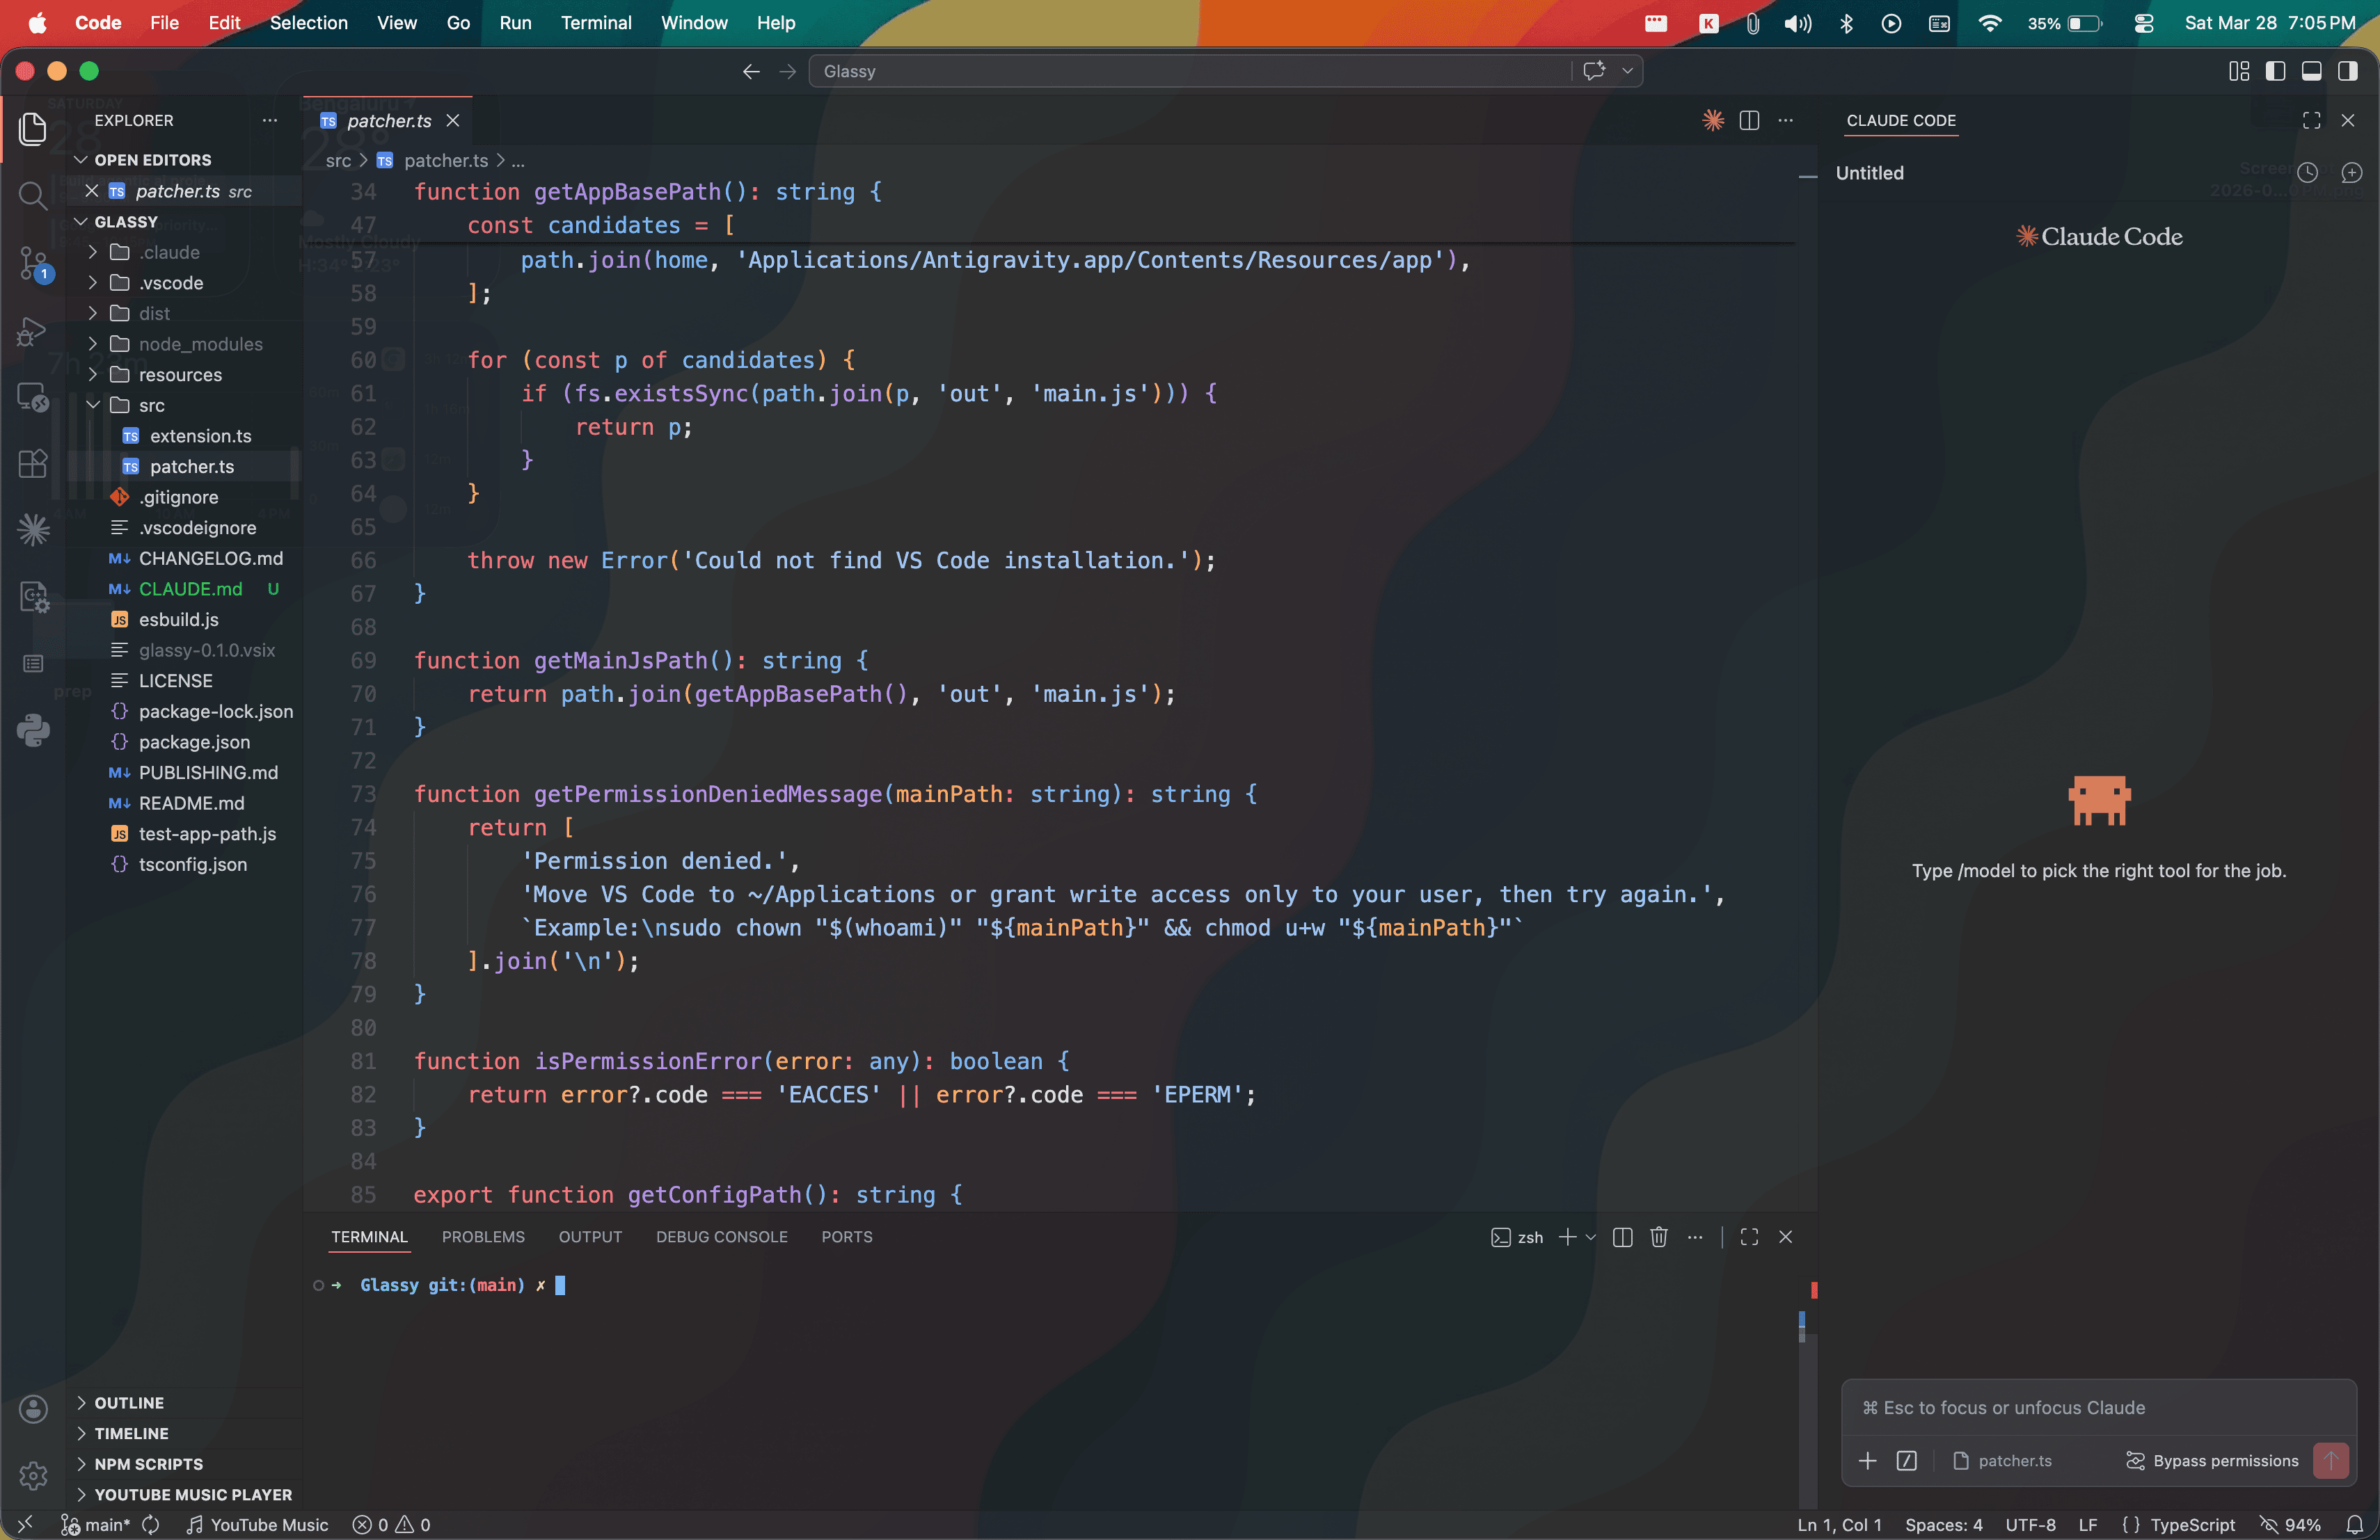Open the Python view in activity bar
2380x1540 pixels.
coord(33,730)
